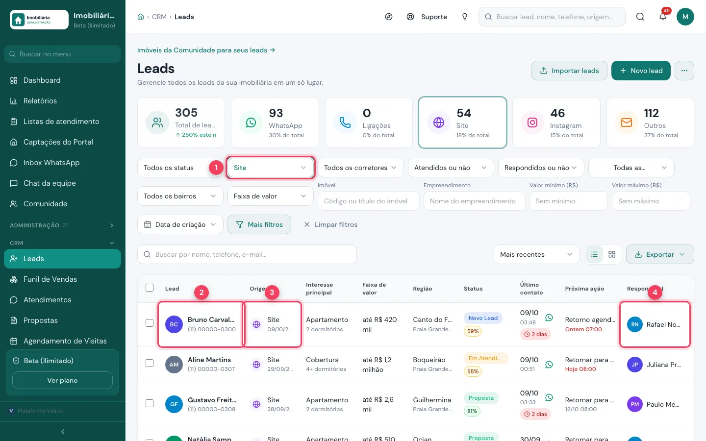Click WhatsApp icon in Gustavo Freitas' row
The height and width of the screenshot is (441, 706).
coord(549,398)
